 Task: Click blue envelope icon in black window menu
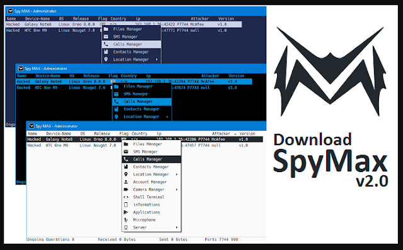(x=116, y=94)
